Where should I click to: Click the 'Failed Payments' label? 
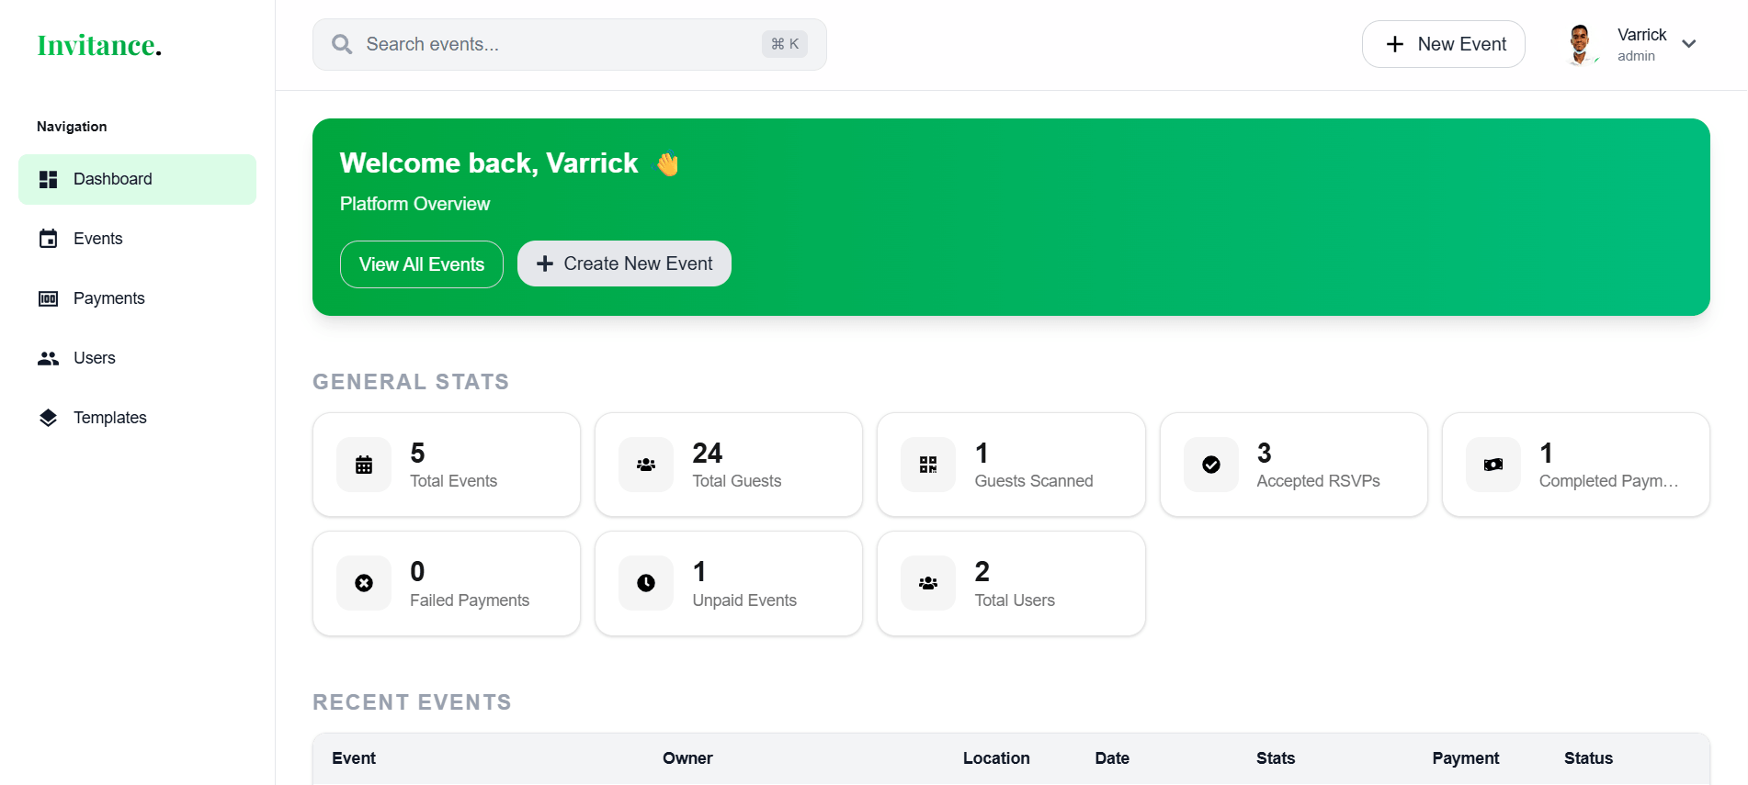pos(470,600)
